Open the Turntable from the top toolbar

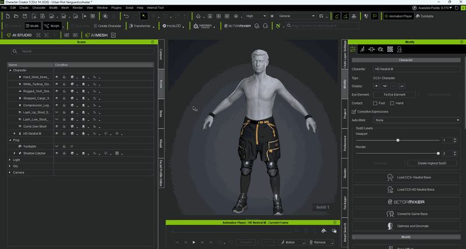425,16
